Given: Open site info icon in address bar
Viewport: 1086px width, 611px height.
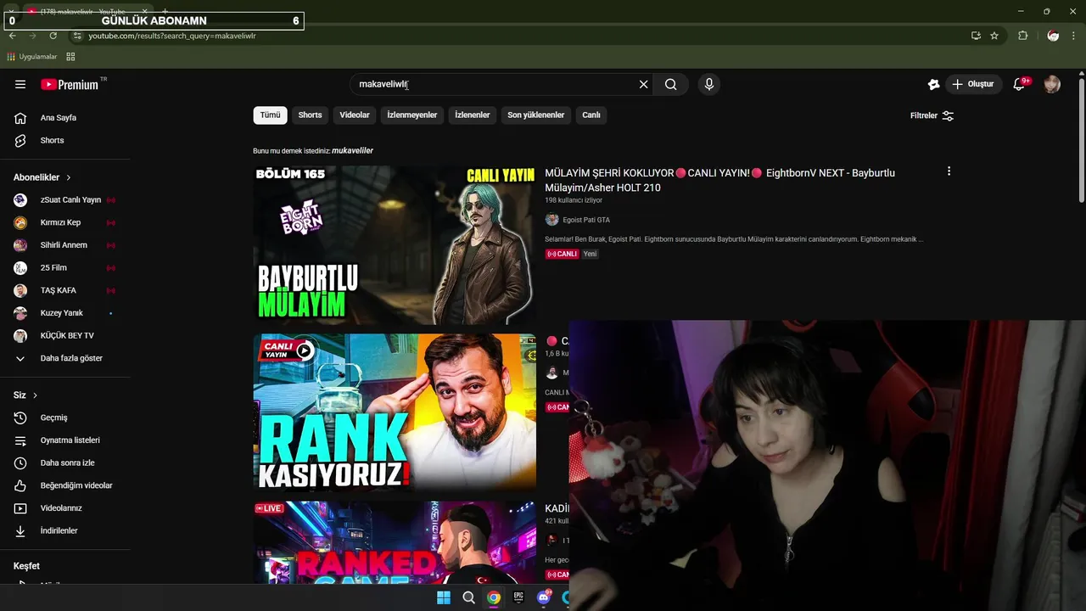Looking at the screenshot, I should click(77, 36).
